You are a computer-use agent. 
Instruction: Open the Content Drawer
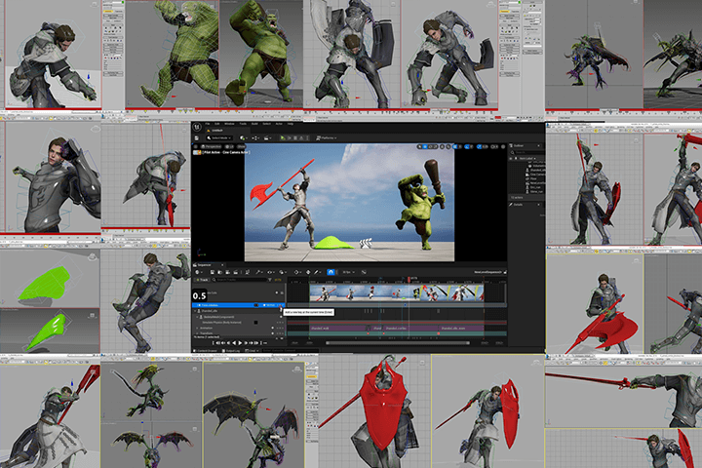pos(205,351)
